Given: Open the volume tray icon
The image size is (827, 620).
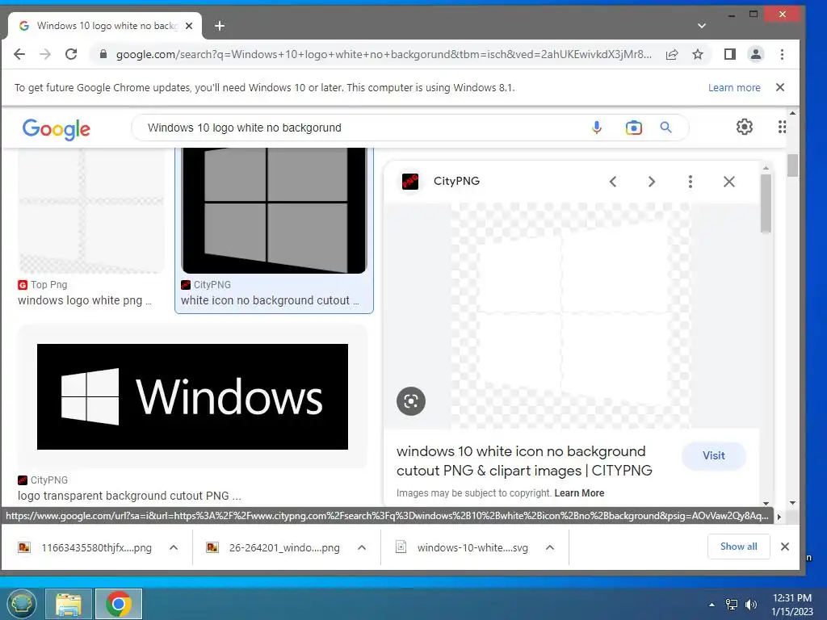Looking at the screenshot, I should (751, 605).
